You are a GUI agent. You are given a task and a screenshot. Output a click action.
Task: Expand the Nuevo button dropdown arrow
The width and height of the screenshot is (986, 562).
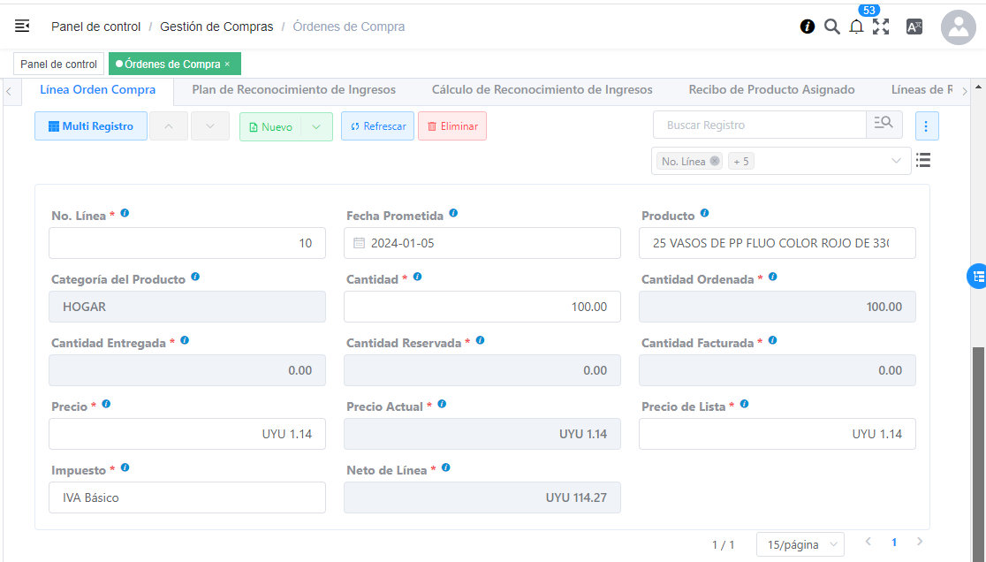316,126
